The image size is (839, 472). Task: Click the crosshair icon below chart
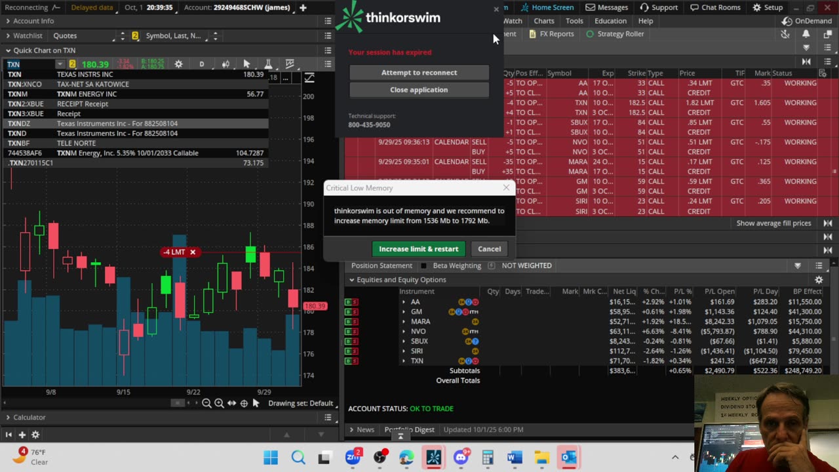244,403
